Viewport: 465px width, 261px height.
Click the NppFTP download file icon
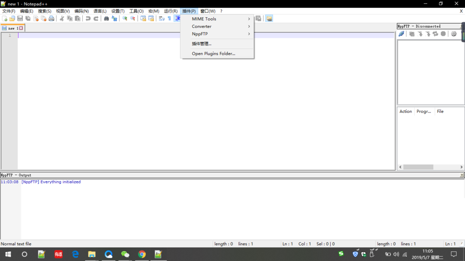click(x=420, y=34)
